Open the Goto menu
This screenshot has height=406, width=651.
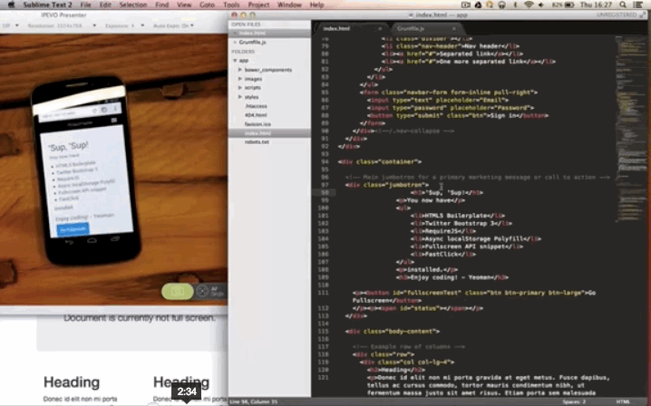pyautogui.click(x=207, y=5)
